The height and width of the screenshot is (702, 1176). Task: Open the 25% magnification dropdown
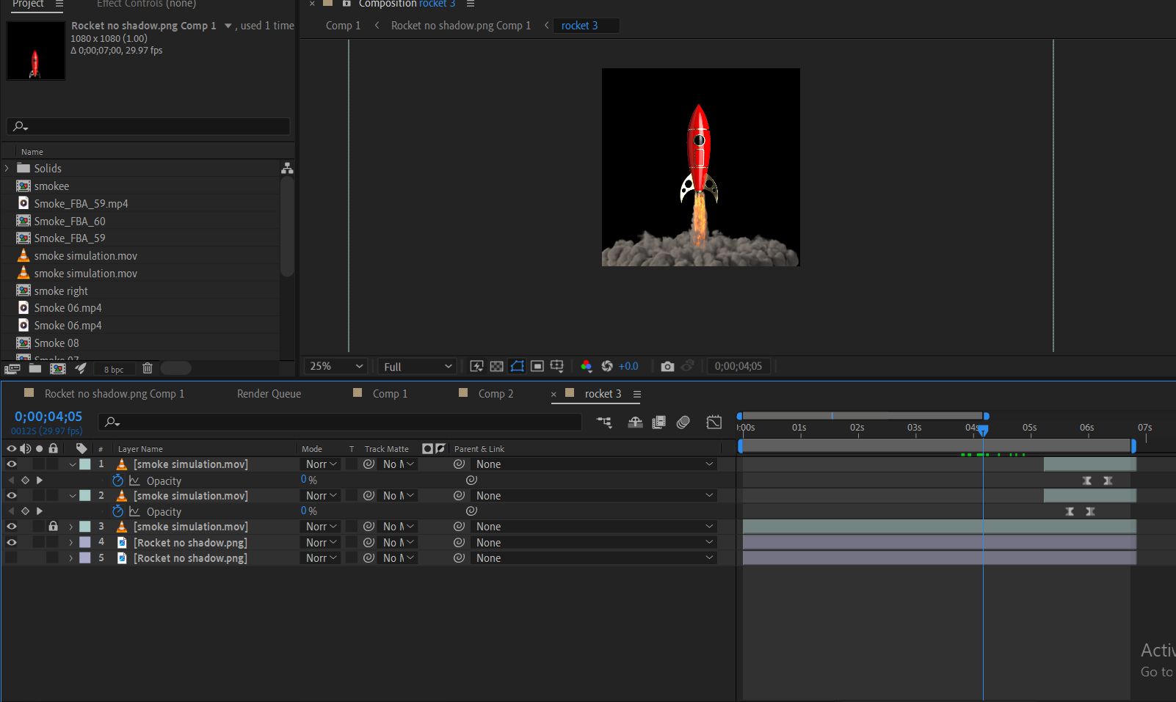336,366
